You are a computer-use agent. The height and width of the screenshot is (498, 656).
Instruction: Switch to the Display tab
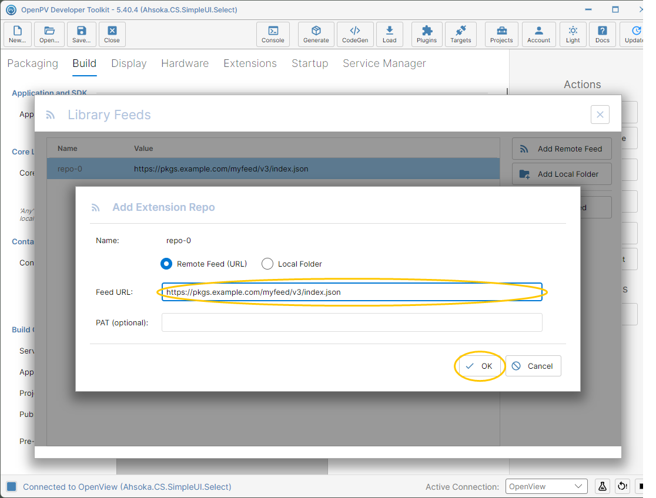129,63
